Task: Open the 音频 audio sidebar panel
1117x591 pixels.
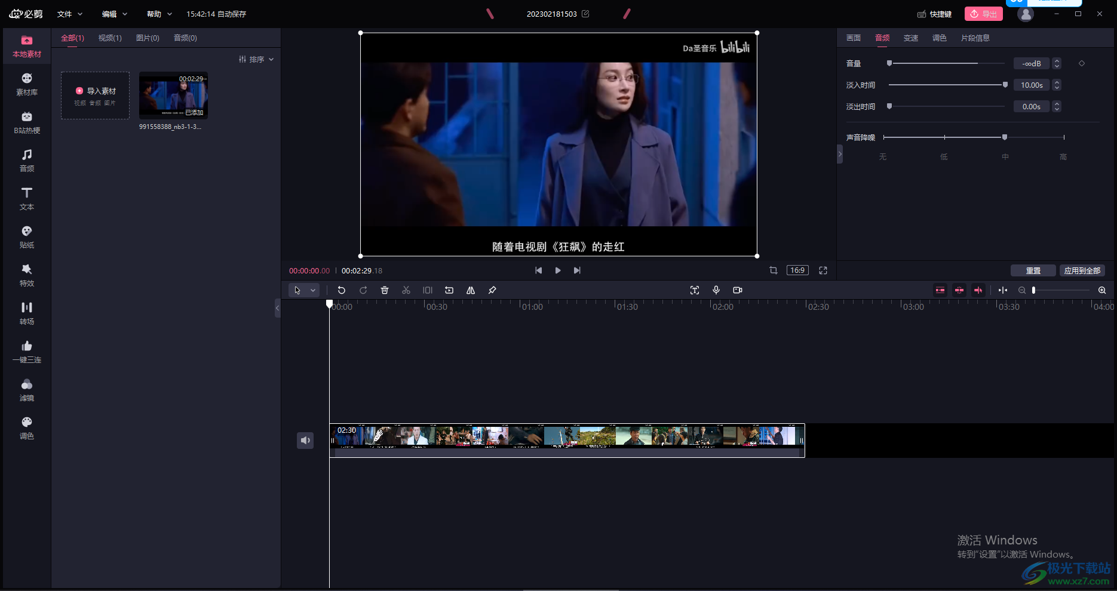Action: pyautogui.click(x=27, y=161)
